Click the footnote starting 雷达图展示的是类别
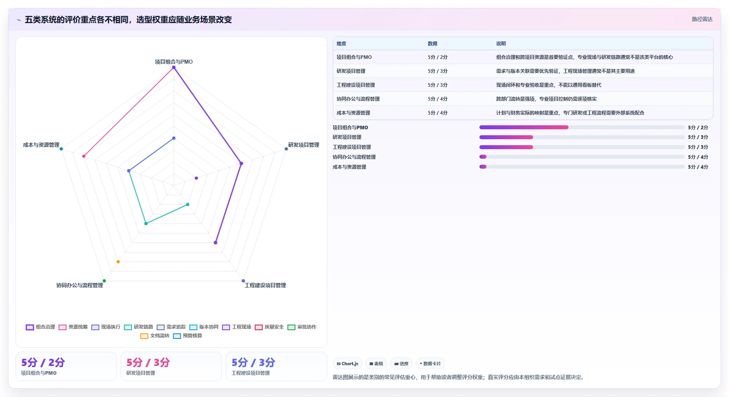Screen dimensions: 729x397 pyautogui.click(x=459, y=377)
